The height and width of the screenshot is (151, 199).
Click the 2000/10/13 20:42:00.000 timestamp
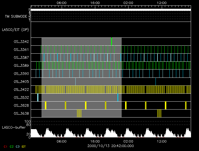click(110, 146)
